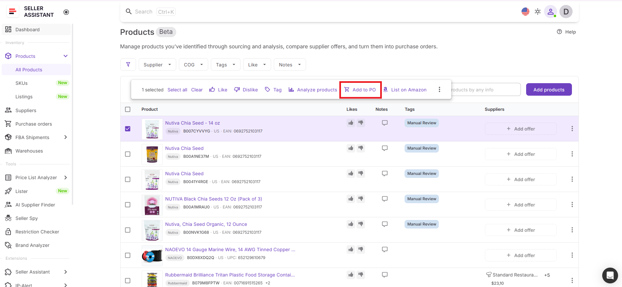Clear the current selection
Image resolution: width=622 pixels, height=287 pixels.
(197, 90)
